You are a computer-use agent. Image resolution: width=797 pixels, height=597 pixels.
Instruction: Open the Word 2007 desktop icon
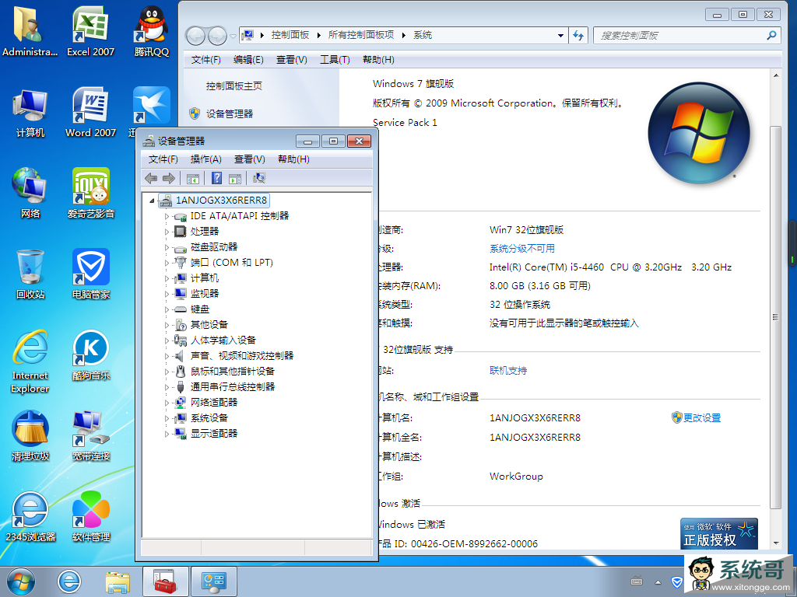coord(90,112)
